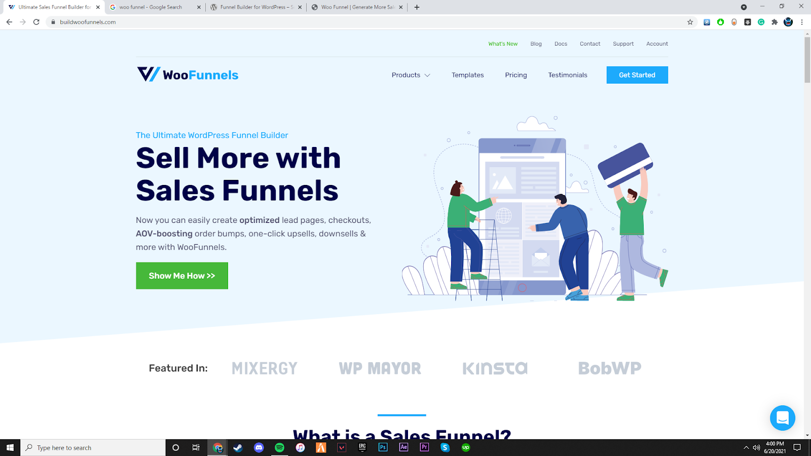
Task: Click the WP MAYOR featured logo
Action: [x=380, y=368]
